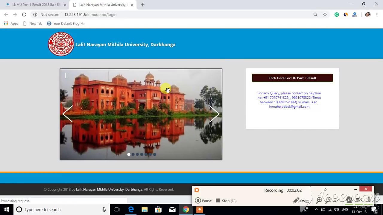383x215 pixels.
Task: Click Lalit Narayan Mithila University header title
Action: (125, 44)
